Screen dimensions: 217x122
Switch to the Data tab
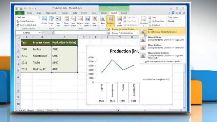click(75, 13)
